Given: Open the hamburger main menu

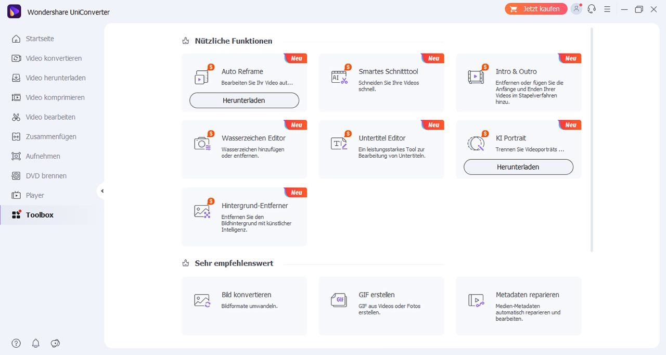Looking at the screenshot, I should coord(607,9).
